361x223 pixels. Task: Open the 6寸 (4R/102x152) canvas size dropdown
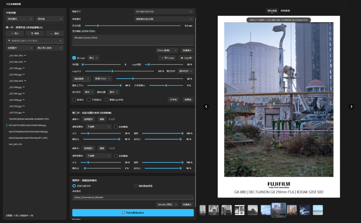pos(164,11)
